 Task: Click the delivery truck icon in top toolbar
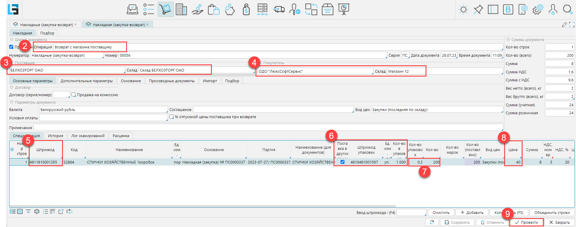(x=279, y=9)
